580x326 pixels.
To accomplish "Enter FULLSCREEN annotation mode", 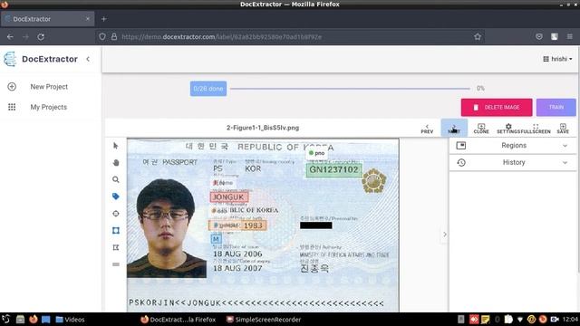I will click(x=536, y=129).
